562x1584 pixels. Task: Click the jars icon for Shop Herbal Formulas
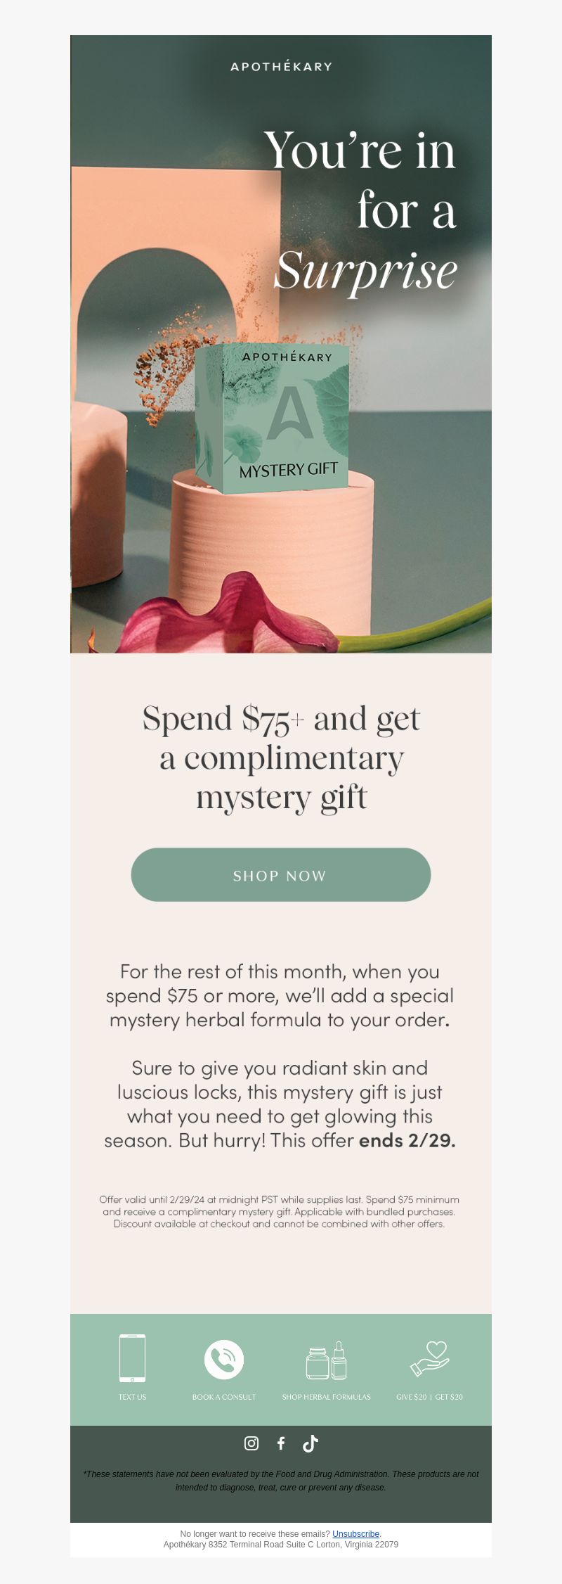tap(327, 1360)
